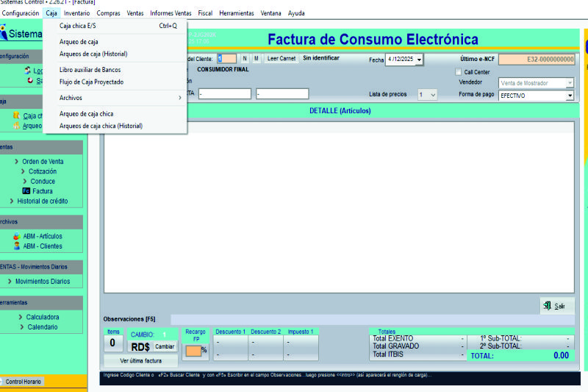
Task: Open ABM - Clientes icon
Action: pyautogui.click(x=17, y=246)
